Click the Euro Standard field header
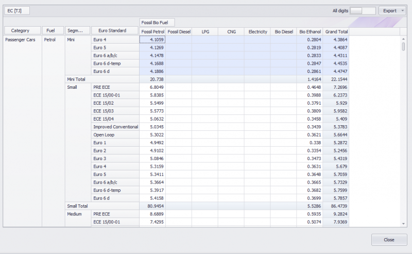This screenshot has width=412, height=254. click(x=114, y=31)
